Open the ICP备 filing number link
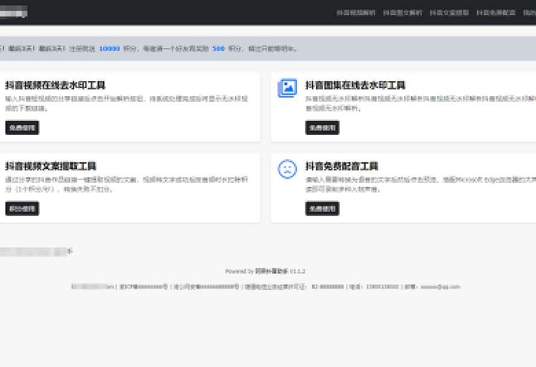Viewport: 536px width, 367px height. [144, 287]
